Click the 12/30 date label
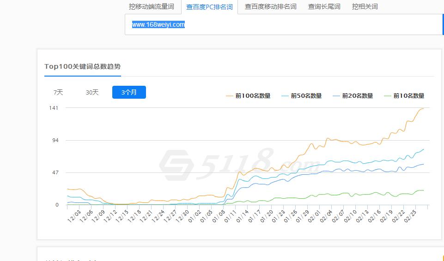Viewport: 444px width, 261px height. coord(182,216)
